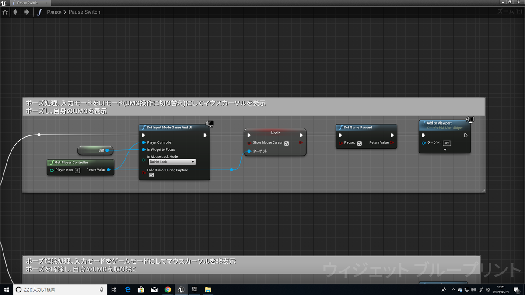The height and width of the screenshot is (295, 525).
Task: Click the forward navigation arrow
Action: click(x=26, y=12)
